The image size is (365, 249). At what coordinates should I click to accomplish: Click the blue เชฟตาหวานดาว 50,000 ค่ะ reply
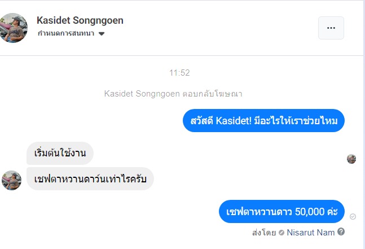point(281,211)
